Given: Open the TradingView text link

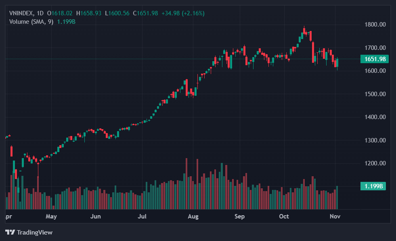Looking at the screenshot, I should tap(35, 232).
